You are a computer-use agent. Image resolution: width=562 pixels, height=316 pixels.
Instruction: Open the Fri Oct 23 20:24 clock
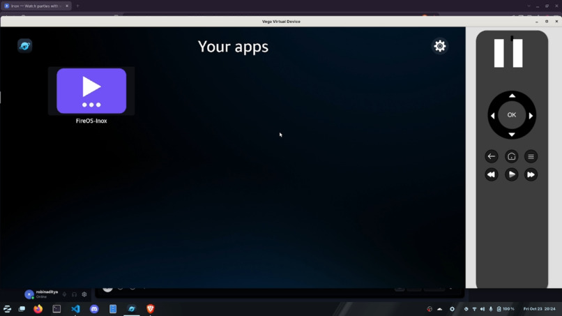[x=540, y=309]
